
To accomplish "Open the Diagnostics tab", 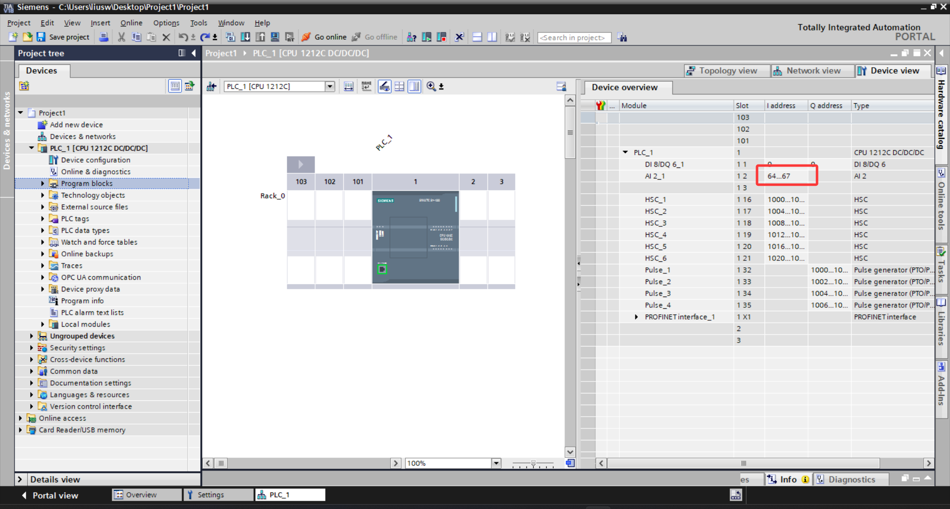I will (851, 479).
